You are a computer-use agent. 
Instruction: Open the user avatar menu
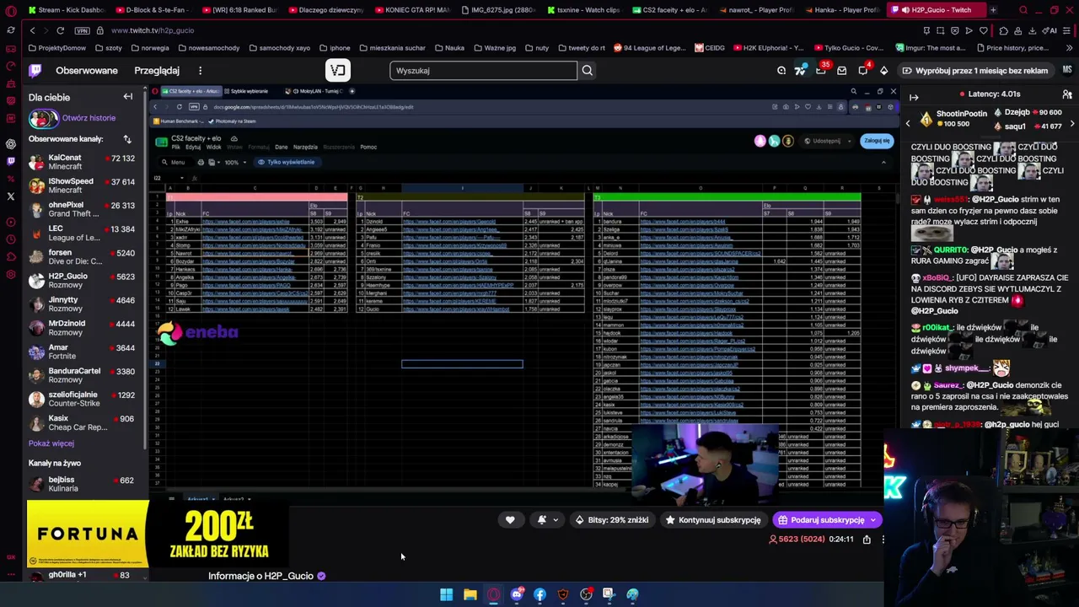point(1067,71)
